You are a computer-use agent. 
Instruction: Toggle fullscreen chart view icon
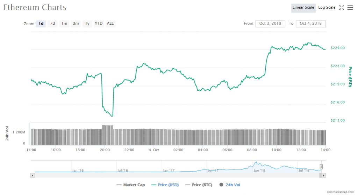(x=342, y=8)
